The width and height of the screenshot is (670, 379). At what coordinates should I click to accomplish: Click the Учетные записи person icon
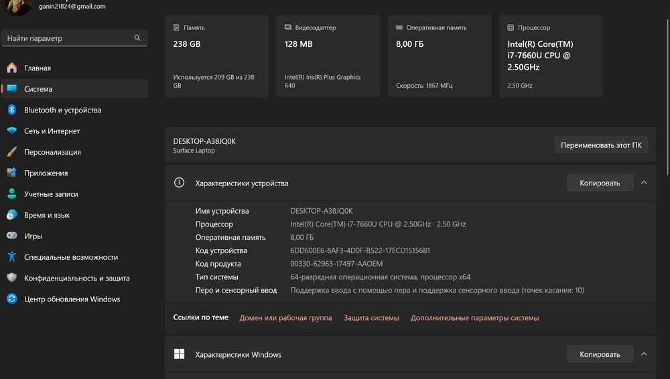coord(11,194)
